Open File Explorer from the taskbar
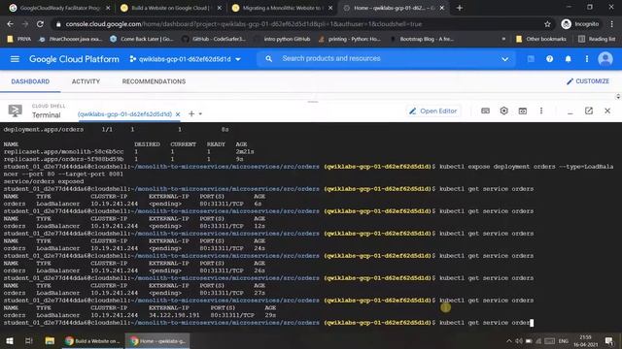 (50, 340)
